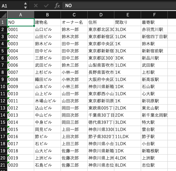The width and height of the screenshot is (176, 171).
Task: Select cell with 11LDK value
Action: 128,137
